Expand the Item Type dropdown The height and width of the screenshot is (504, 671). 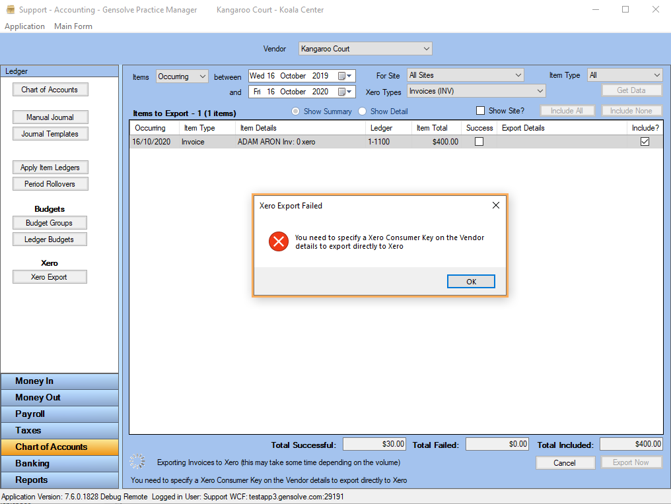click(x=625, y=75)
